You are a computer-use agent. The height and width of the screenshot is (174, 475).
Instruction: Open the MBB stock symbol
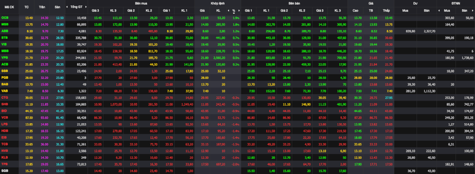pos(5,51)
